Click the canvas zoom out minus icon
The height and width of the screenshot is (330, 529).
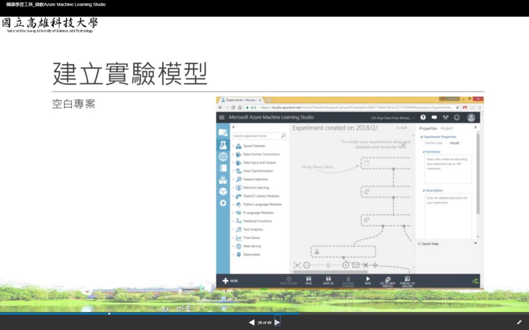306,265
